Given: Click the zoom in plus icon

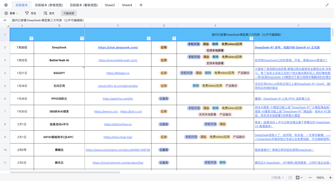Looking at the screenshot, I should click(x=330, y=178).
